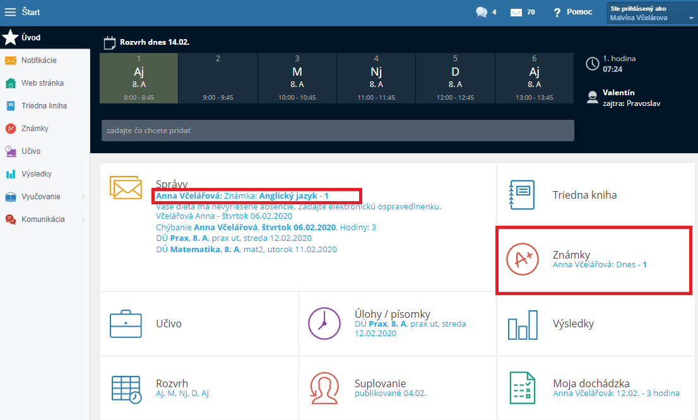Click the Suplovanie person icon

tap(323, 387)
